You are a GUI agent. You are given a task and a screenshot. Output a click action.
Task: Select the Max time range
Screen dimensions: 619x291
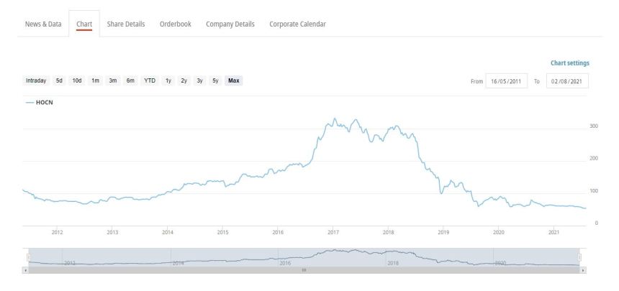pos(234,80)
